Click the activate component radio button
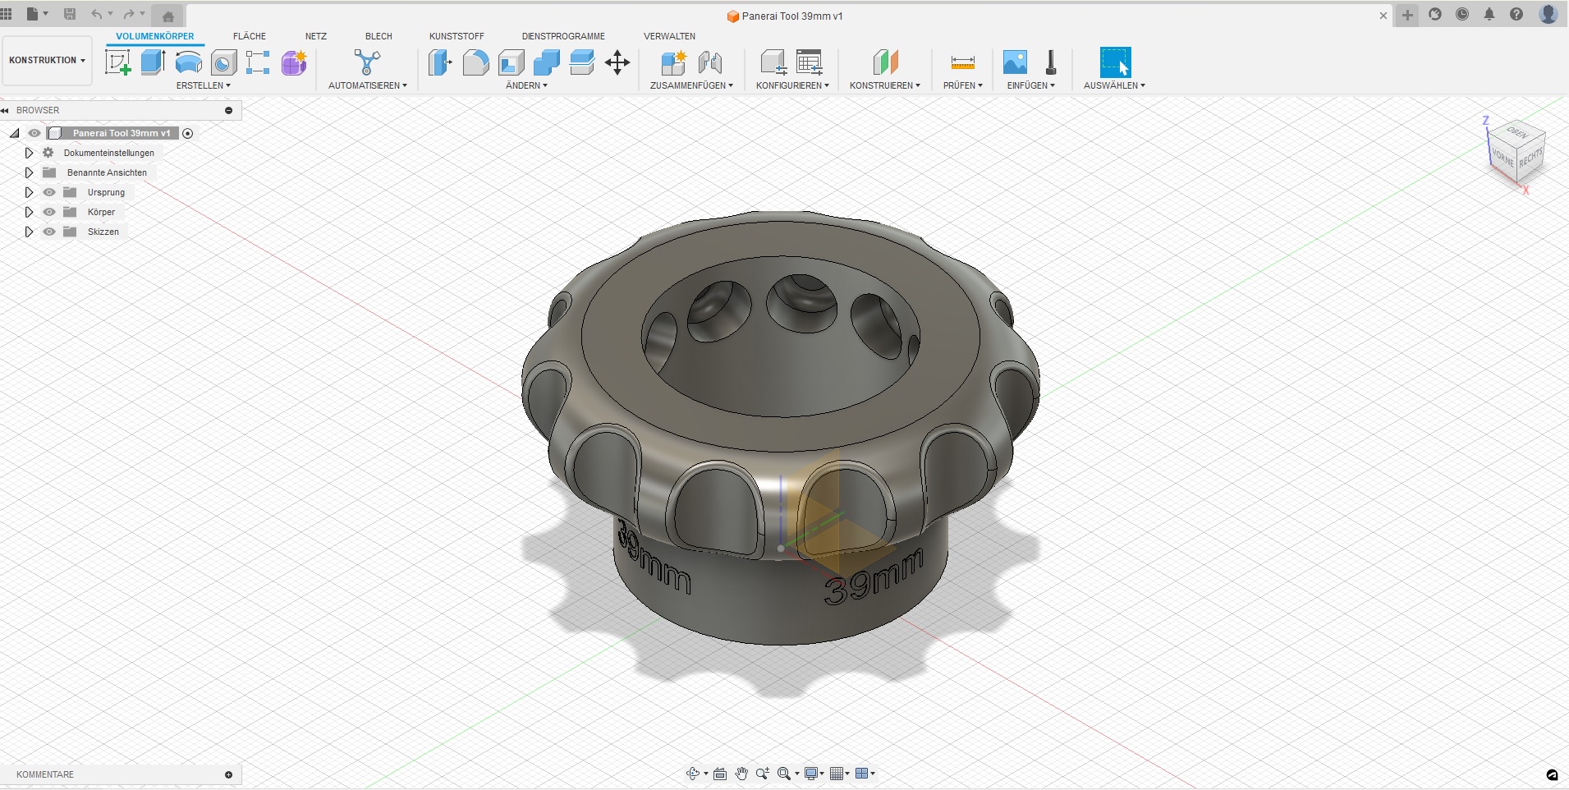This screenshot has width=1569, height=790. pyautogui.click(x=187, y=133)
